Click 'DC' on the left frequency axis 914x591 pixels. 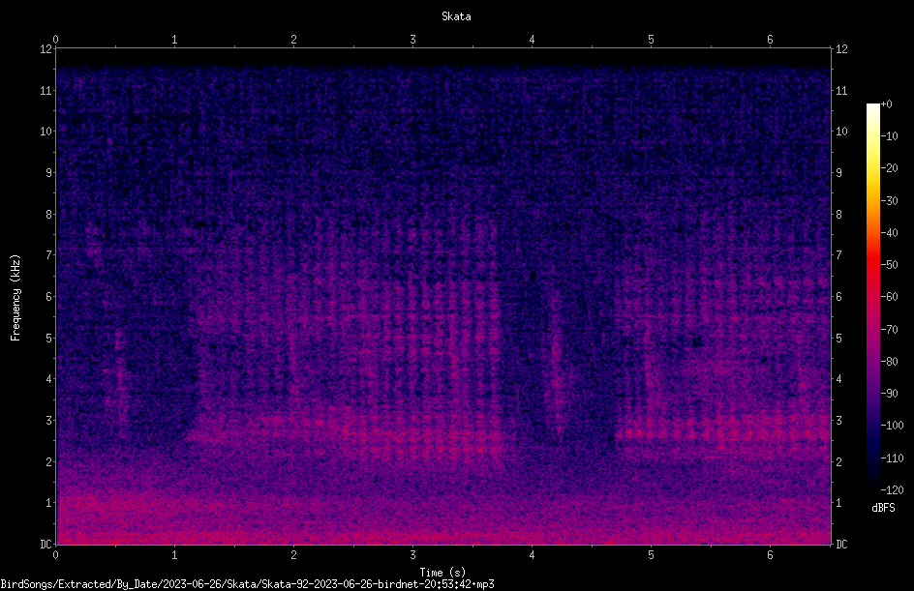[46, 545]
